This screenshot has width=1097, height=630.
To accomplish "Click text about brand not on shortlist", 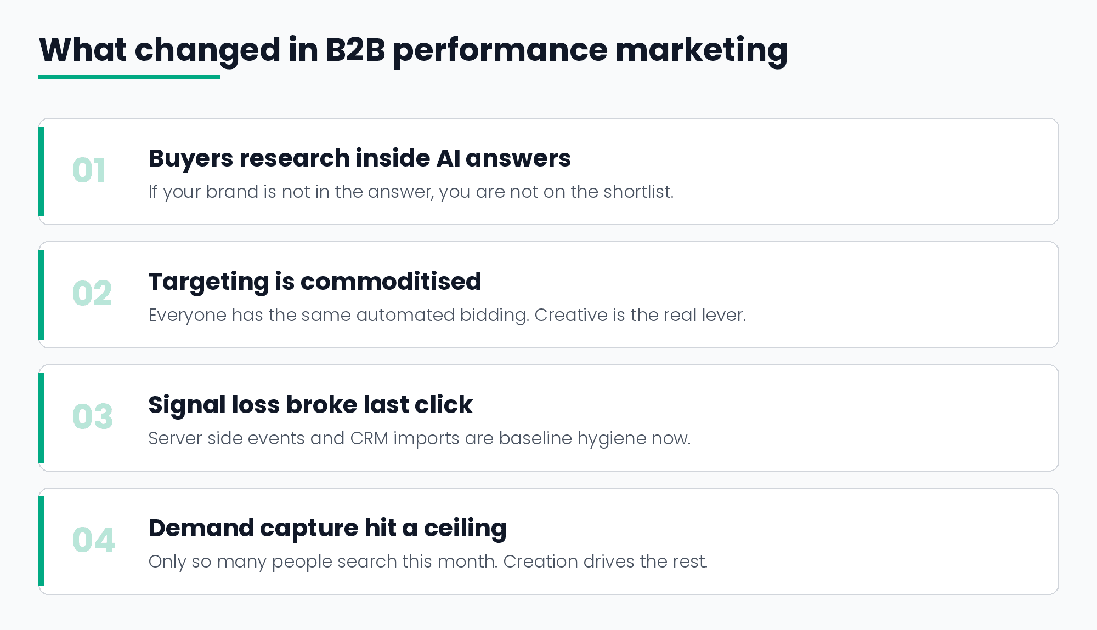I will [411, 192].
